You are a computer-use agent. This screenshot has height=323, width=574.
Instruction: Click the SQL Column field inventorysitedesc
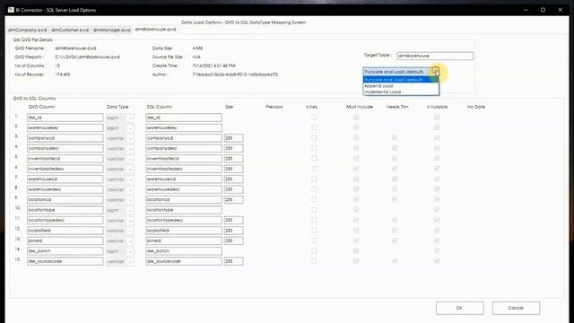pyautogui.click(x=184, y=170)
